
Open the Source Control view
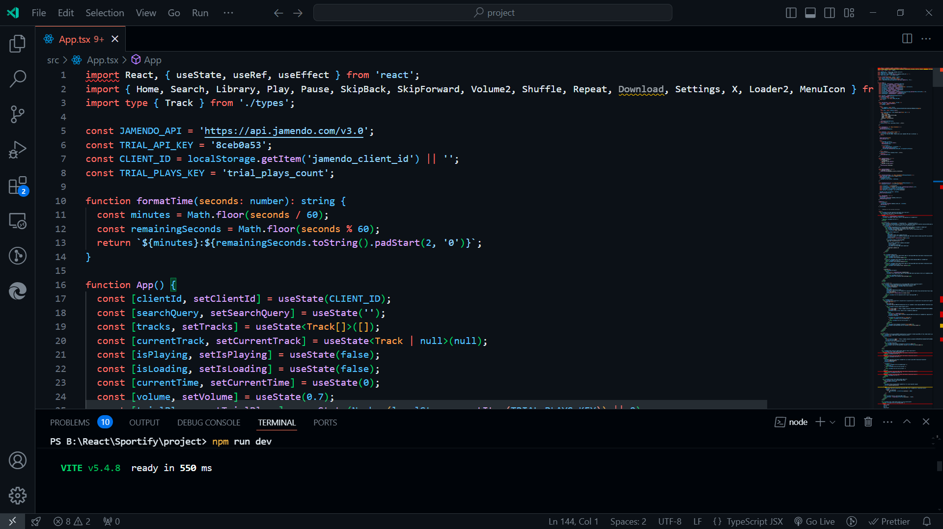(x=18, y=114)
